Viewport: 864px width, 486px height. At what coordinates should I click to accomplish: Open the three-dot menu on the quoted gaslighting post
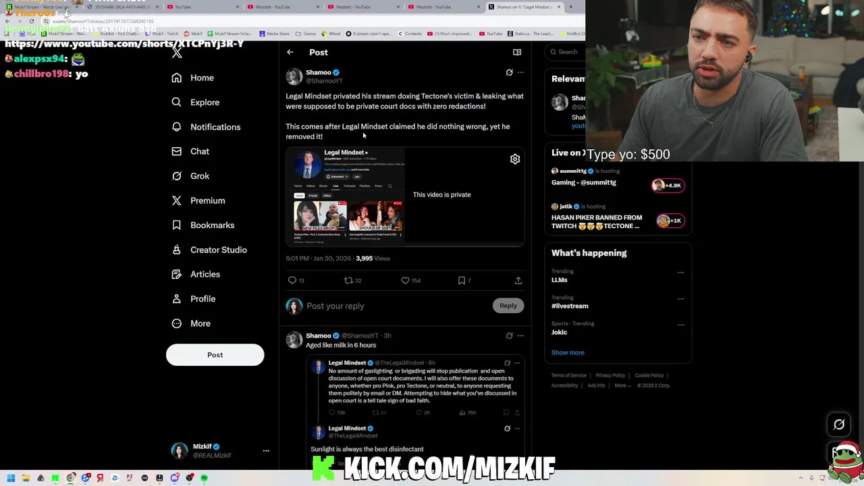(517, 362)
